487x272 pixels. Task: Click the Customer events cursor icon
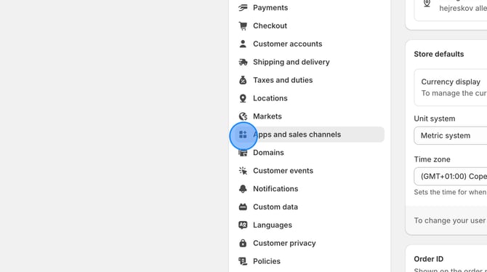point(243,171)
